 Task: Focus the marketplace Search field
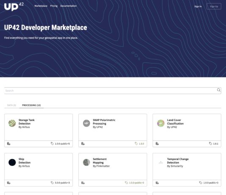113,91
